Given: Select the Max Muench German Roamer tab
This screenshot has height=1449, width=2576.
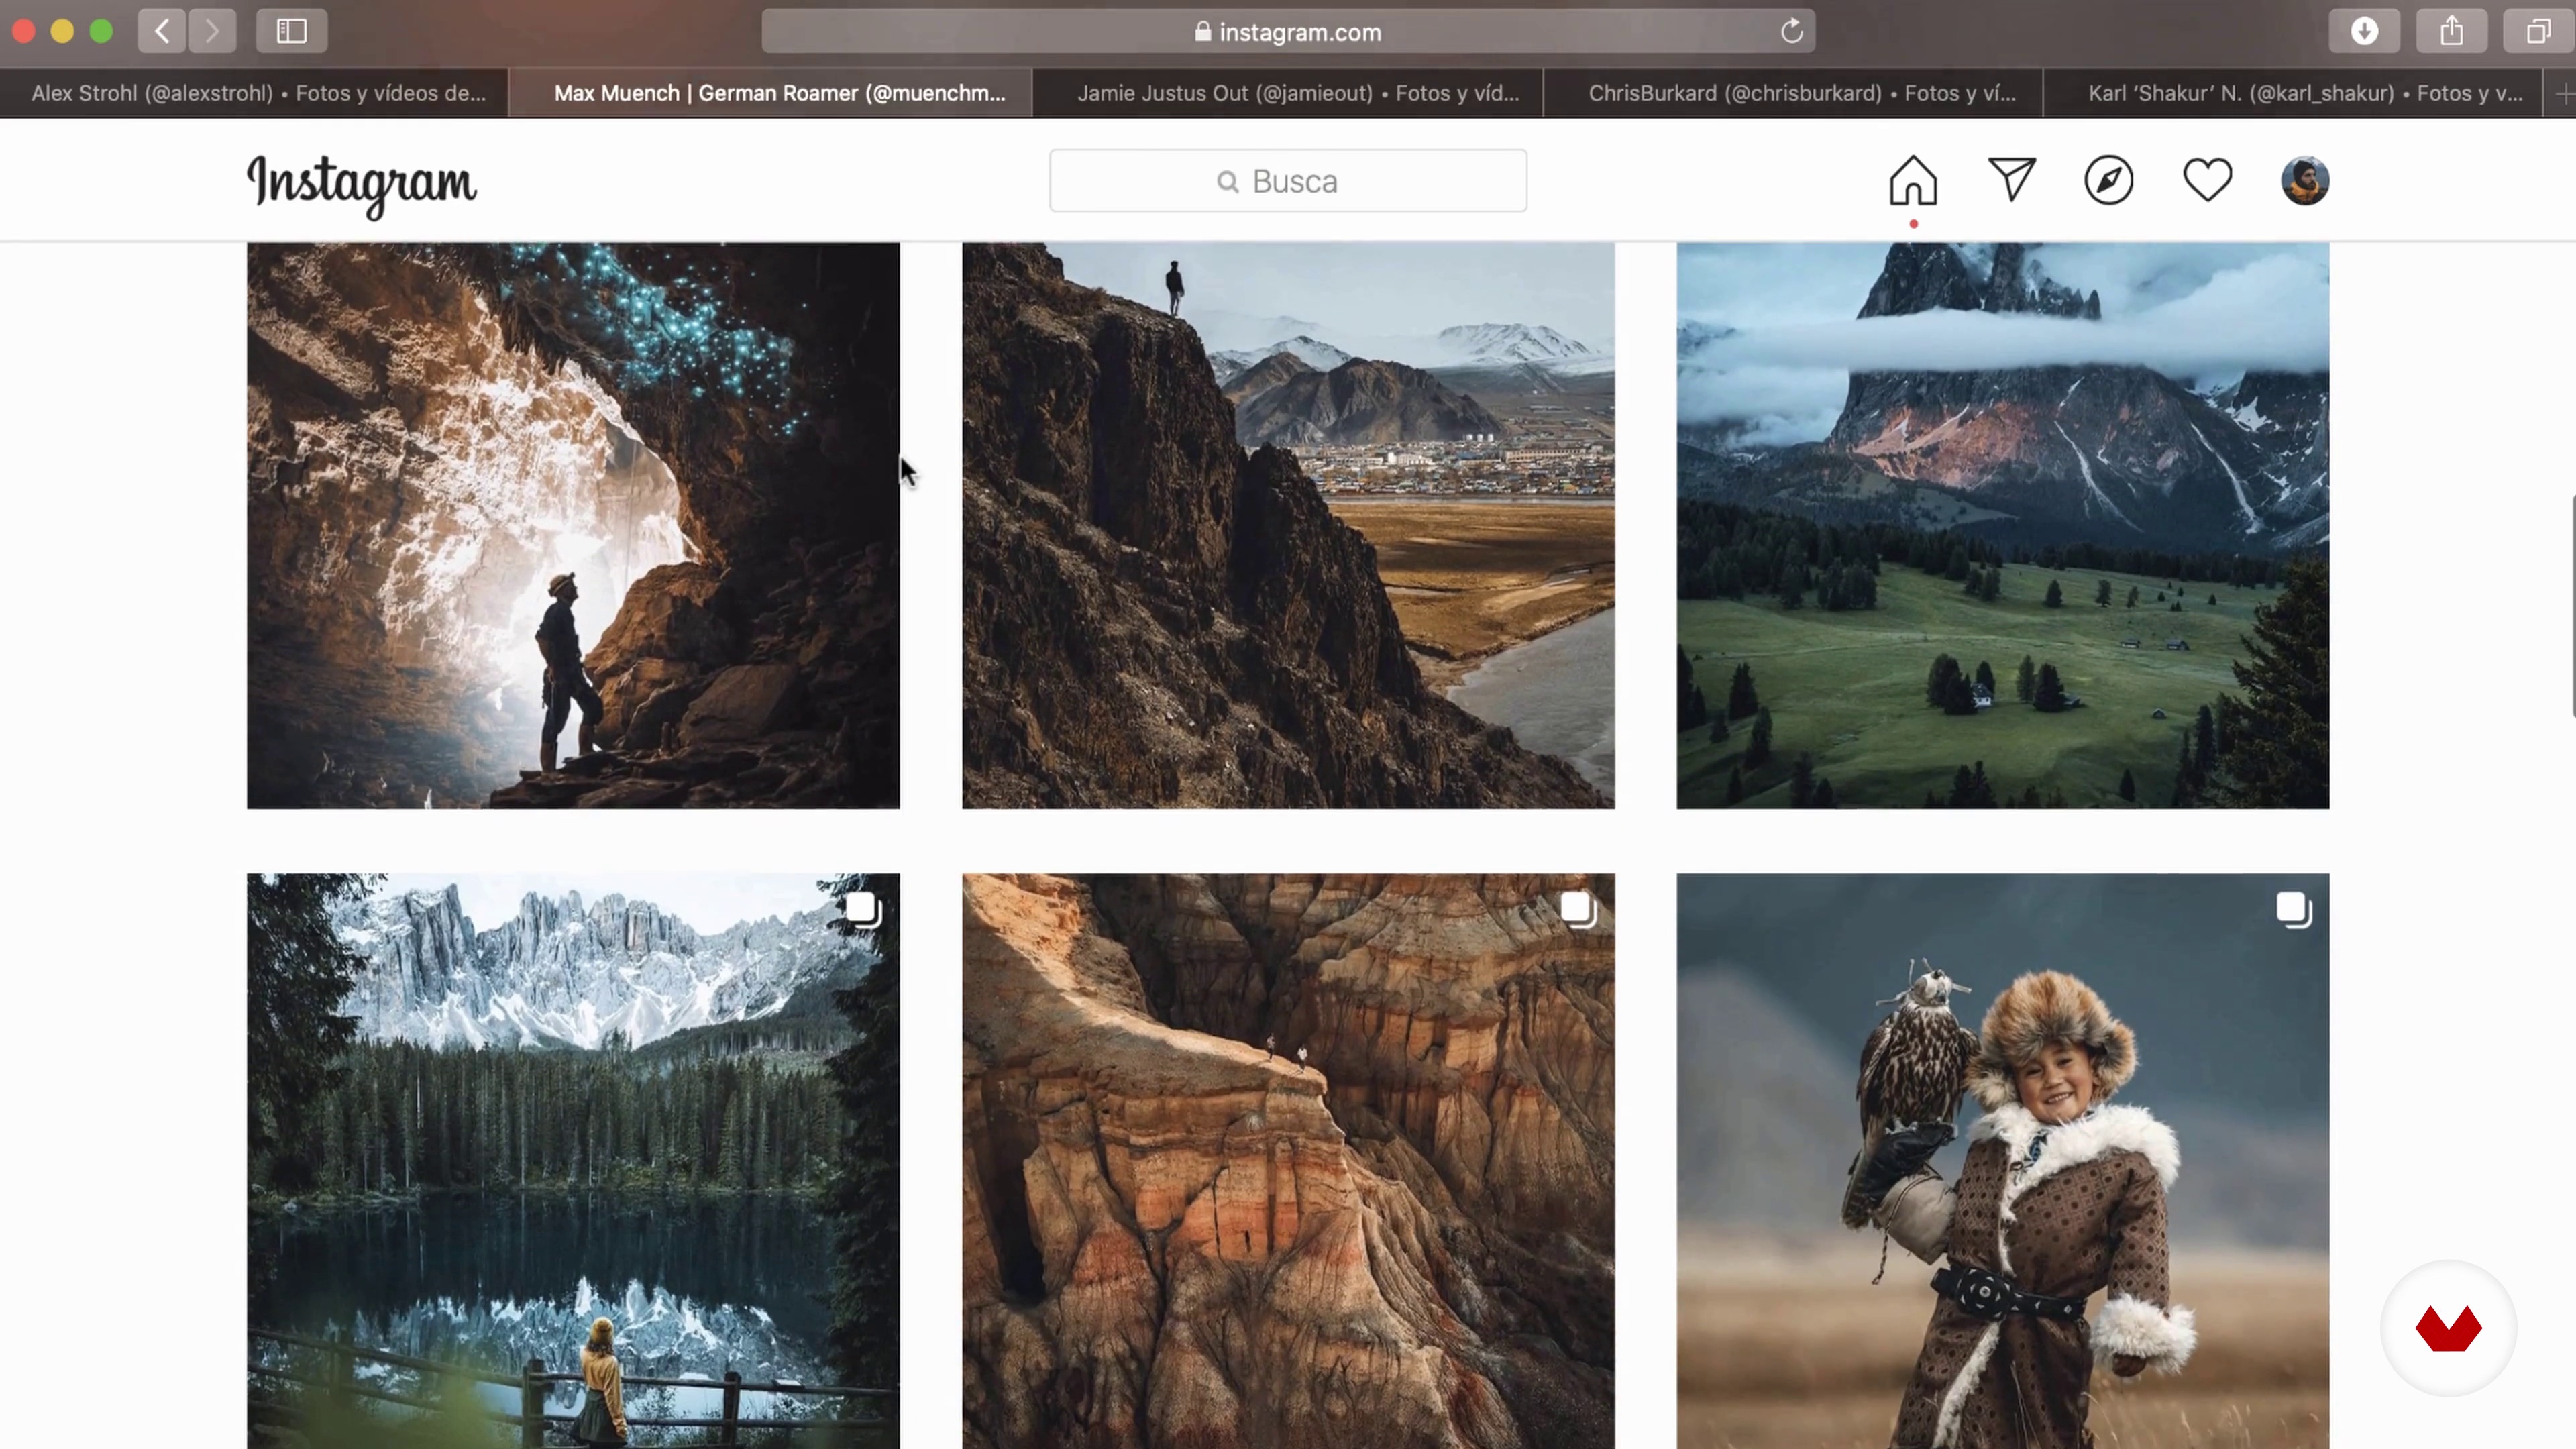Looking at the screenshot, I should click(771, 93).
